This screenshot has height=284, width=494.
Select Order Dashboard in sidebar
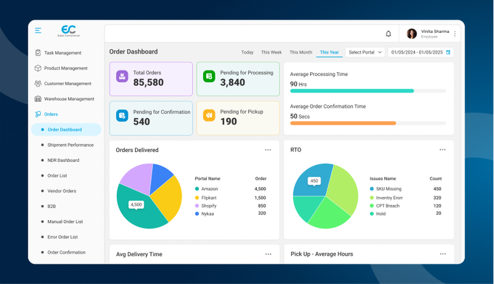click(66, 130)
